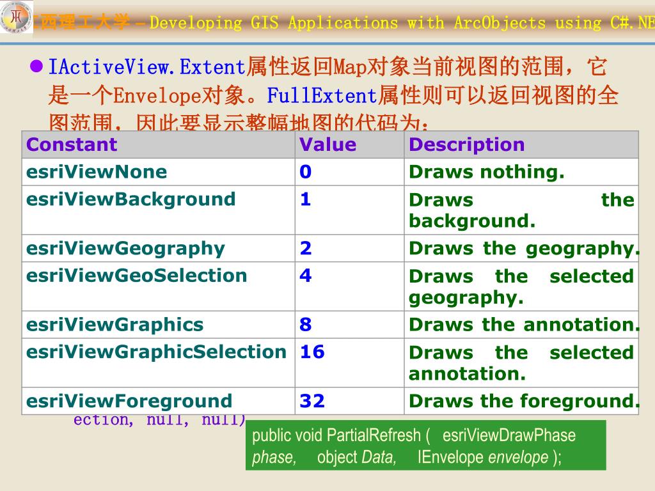Click the value '8' cell
Viewport: 655px width, 491px height.
(x=349, y=325)
